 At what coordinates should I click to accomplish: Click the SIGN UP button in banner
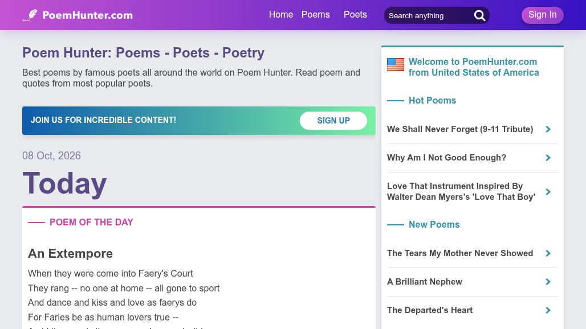point(333,121)
